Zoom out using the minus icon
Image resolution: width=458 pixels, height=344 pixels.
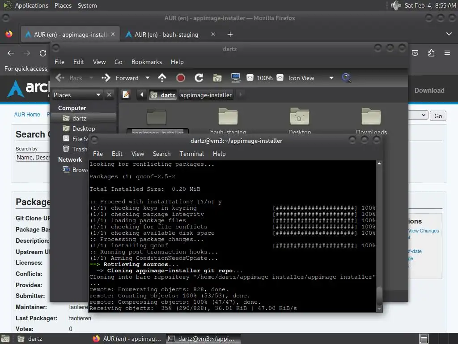(250, 78)
